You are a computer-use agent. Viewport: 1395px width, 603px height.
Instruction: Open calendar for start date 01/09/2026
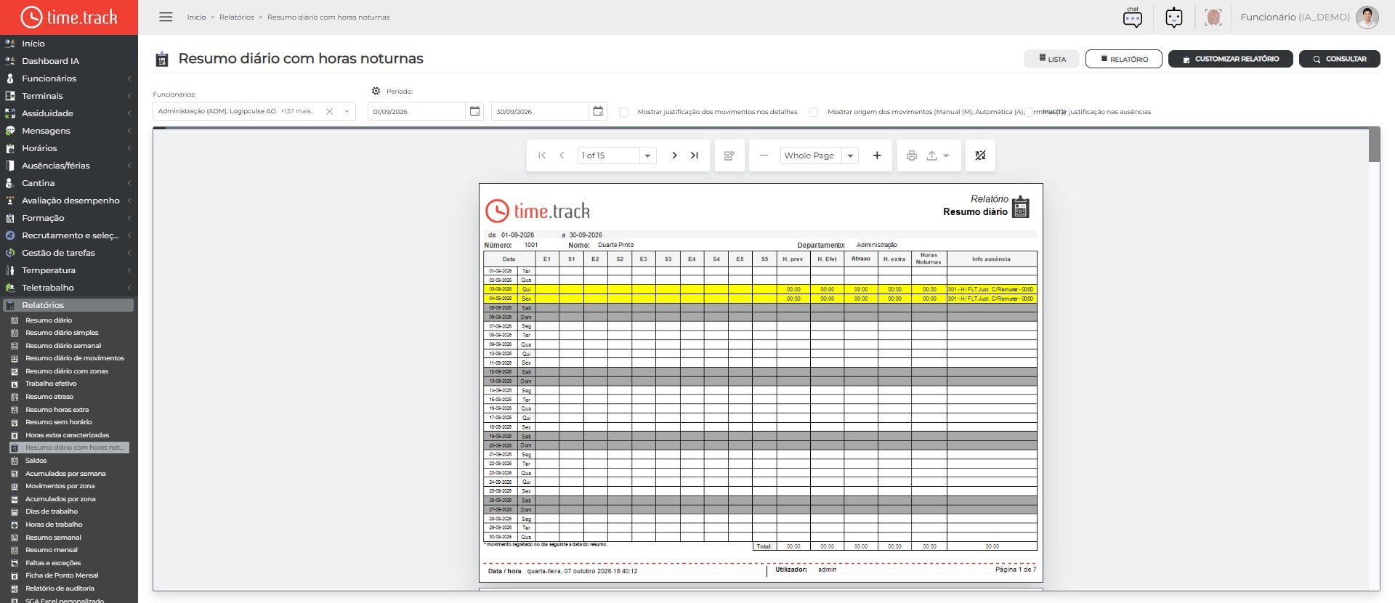pyautogui.click(x=474, y=111)
